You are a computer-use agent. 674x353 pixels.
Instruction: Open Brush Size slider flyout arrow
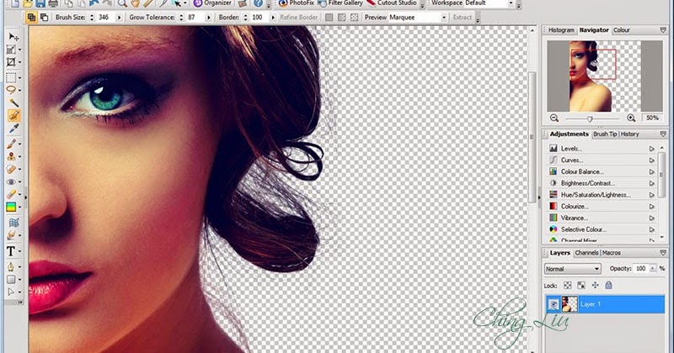119,18
